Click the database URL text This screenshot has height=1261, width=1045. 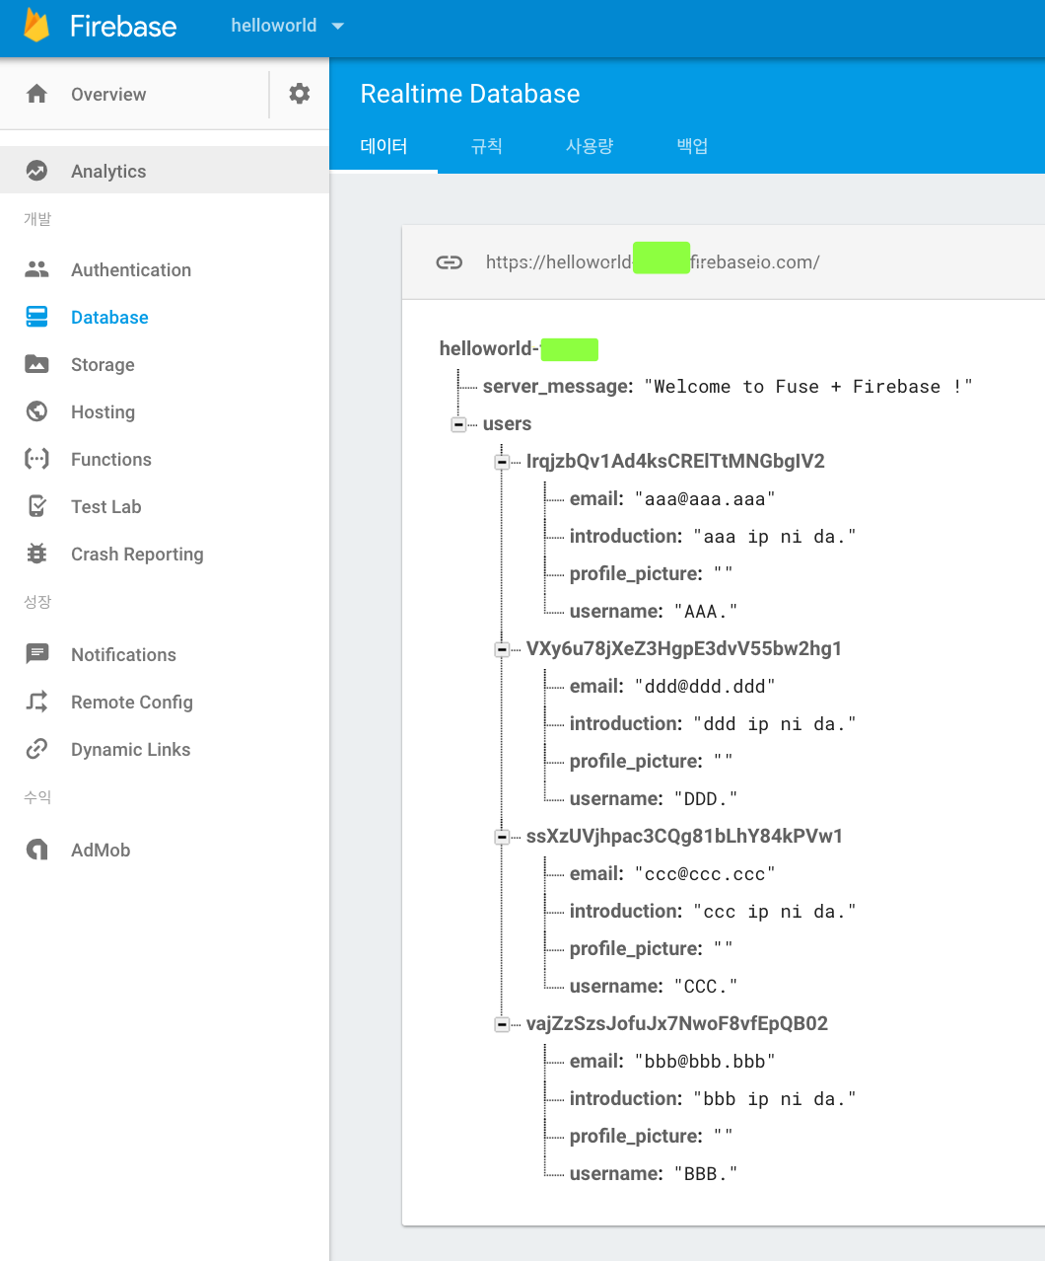[x=653, y=262]
